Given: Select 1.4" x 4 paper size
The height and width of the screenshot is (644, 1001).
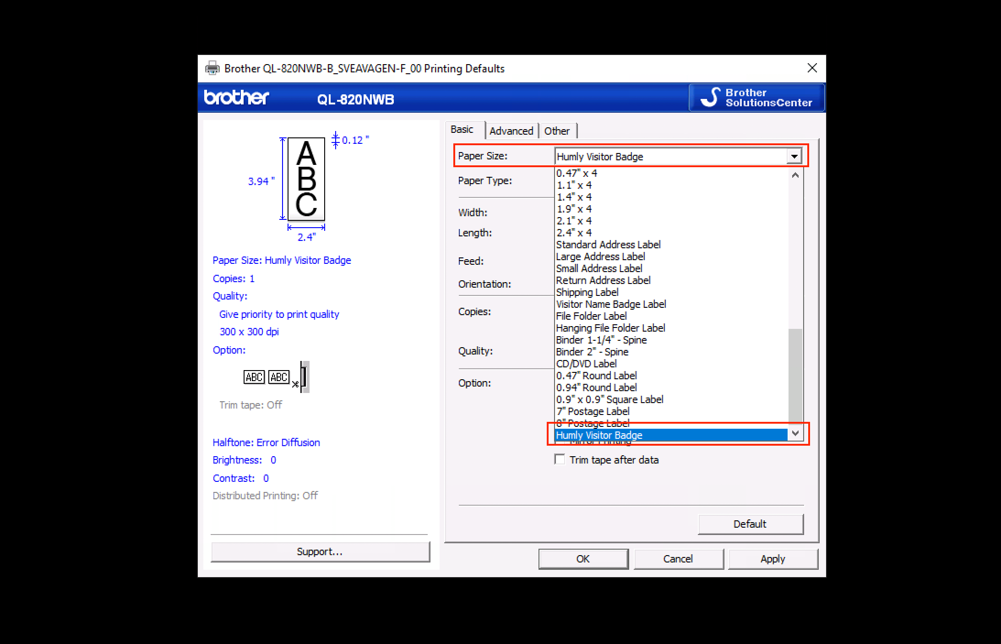Looking at the screenshot, I should point(672,197).
